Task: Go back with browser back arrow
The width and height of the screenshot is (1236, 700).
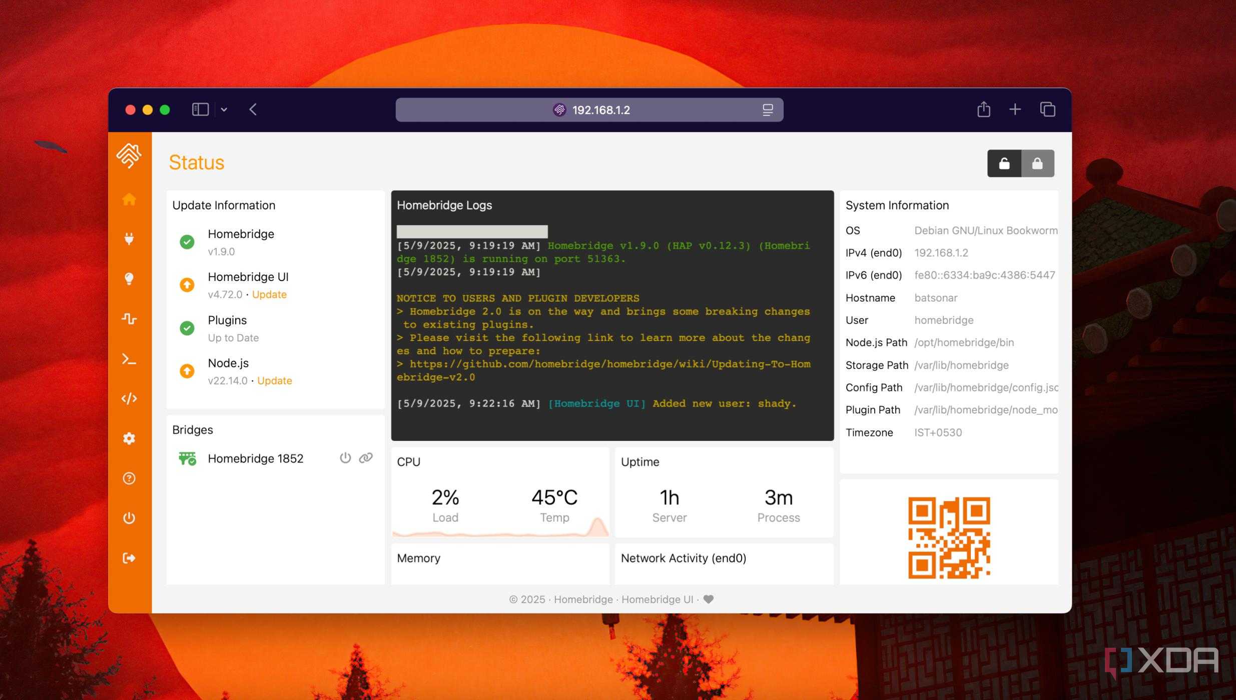Action: point(253,109)
